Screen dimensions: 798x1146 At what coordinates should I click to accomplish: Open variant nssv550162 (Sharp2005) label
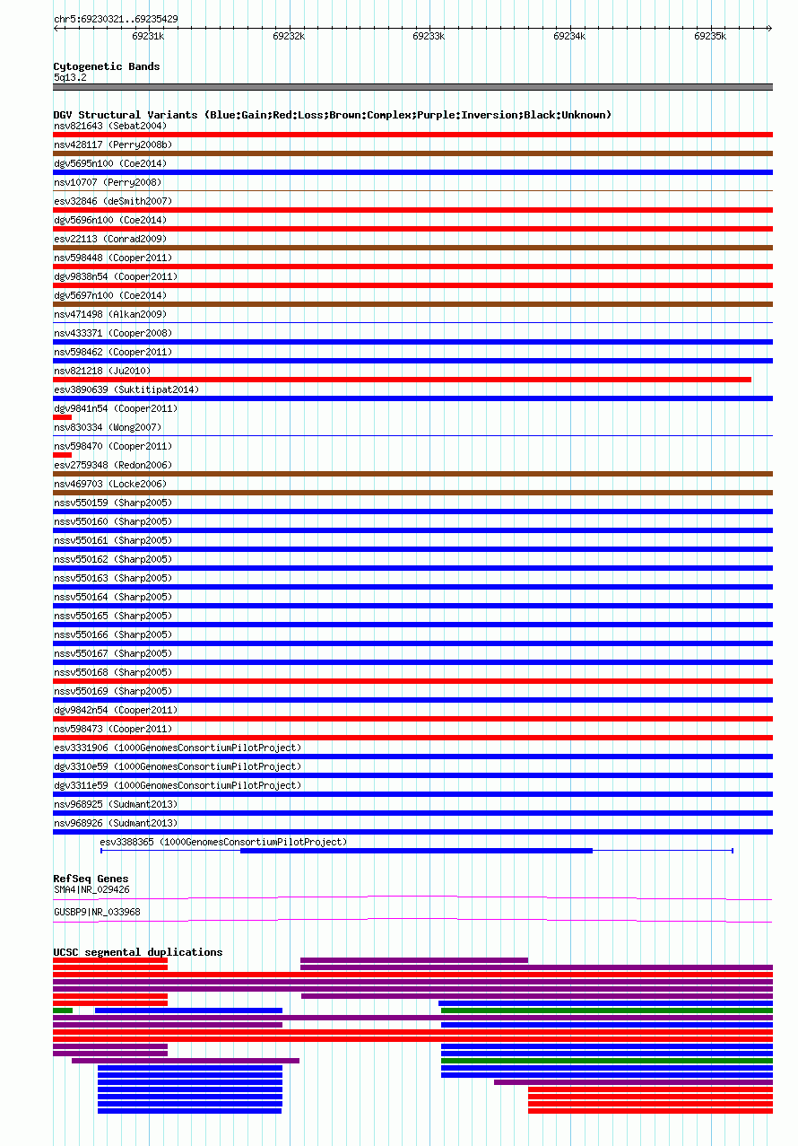(113, 559)
